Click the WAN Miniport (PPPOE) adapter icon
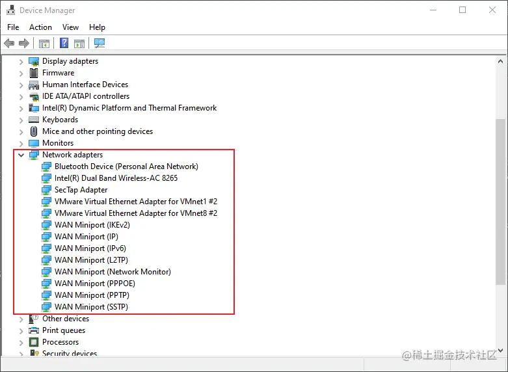The height and width of the screenshot is (372, 508). tap(46, 284)
